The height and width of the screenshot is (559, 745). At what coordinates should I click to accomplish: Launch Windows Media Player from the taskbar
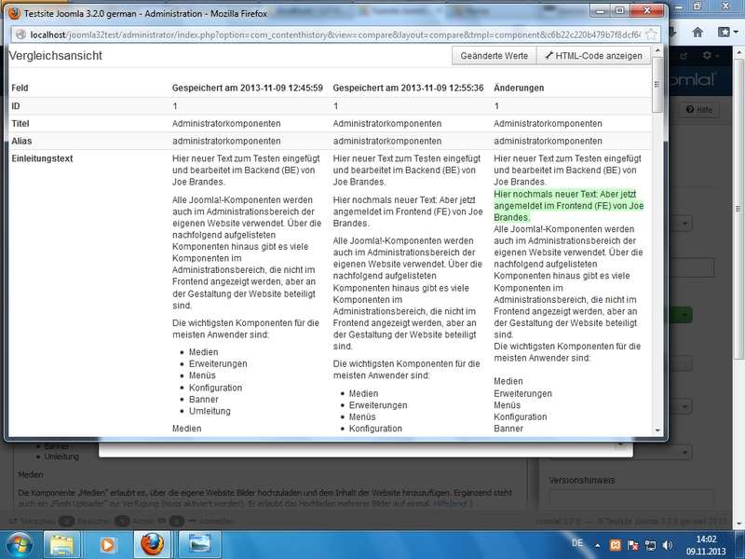click(x=107, y=544)
